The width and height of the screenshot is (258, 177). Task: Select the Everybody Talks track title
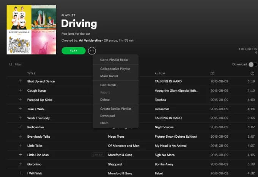coord(39,137)
